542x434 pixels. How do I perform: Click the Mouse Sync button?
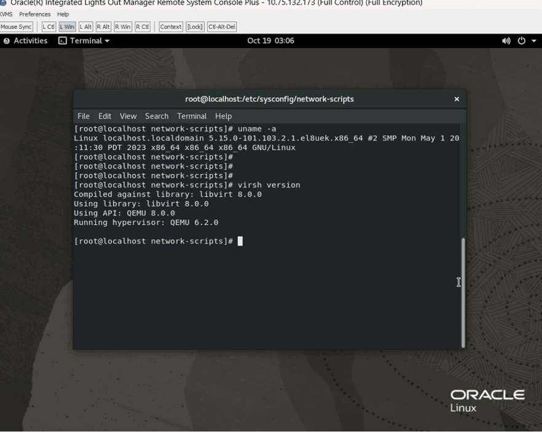(16, 26)
